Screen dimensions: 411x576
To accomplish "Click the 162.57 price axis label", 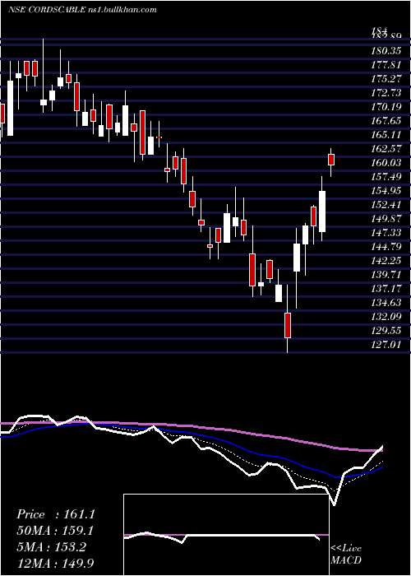I will [x=386, y=148].
